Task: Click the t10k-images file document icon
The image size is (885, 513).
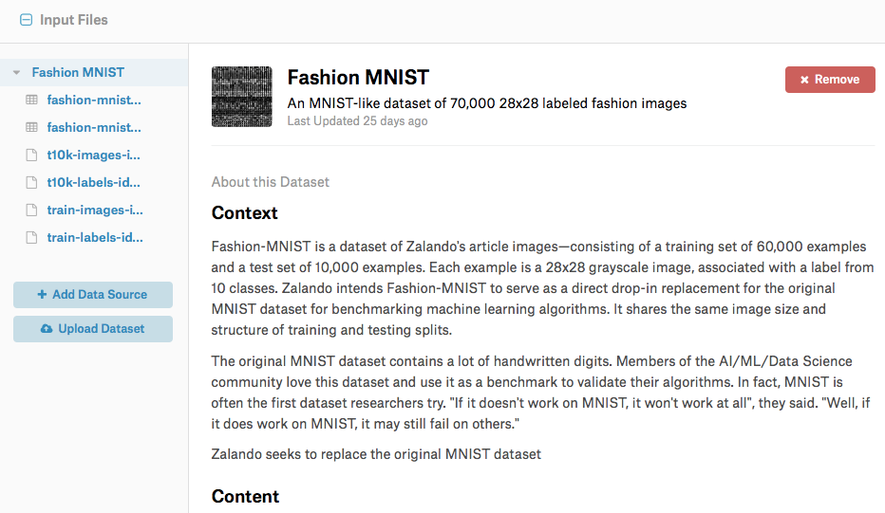Action: 31,155
